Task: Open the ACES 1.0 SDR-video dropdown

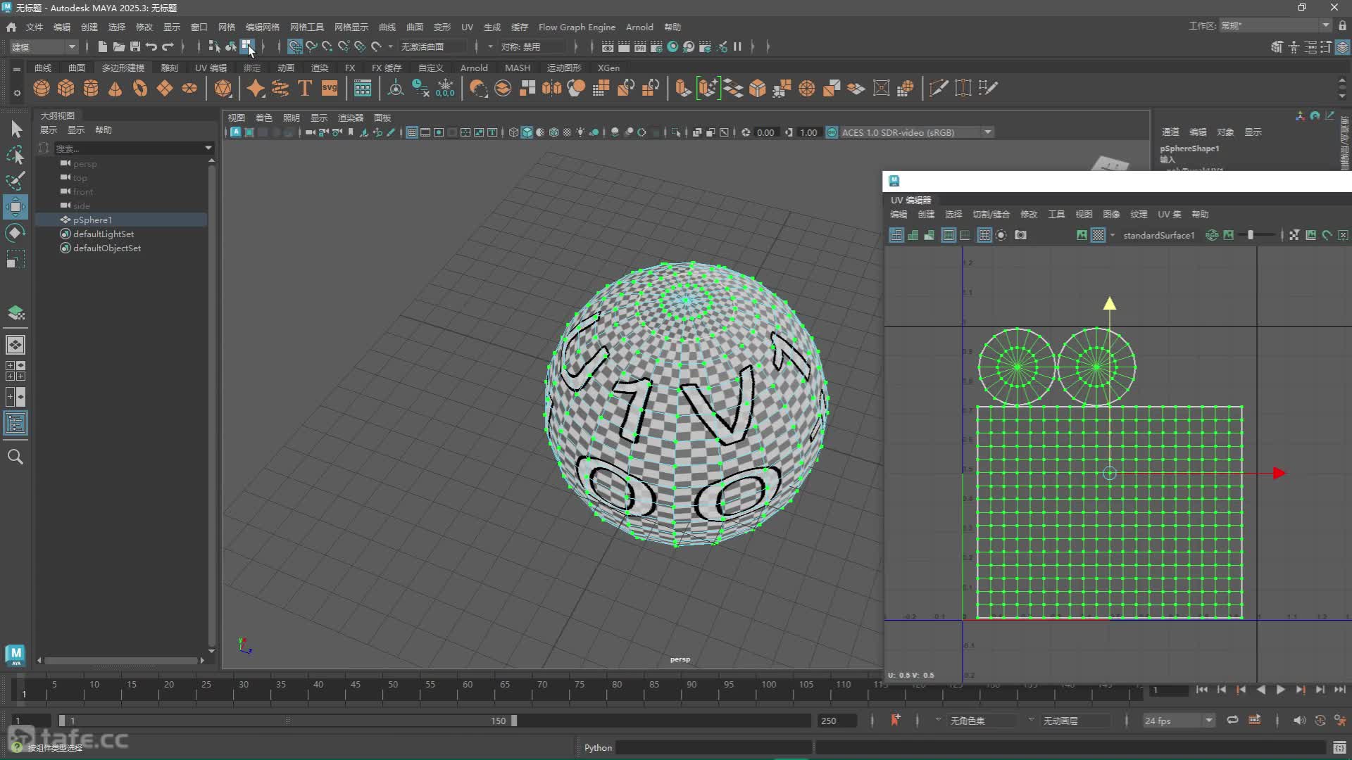Action: click(x=988, y=132)
